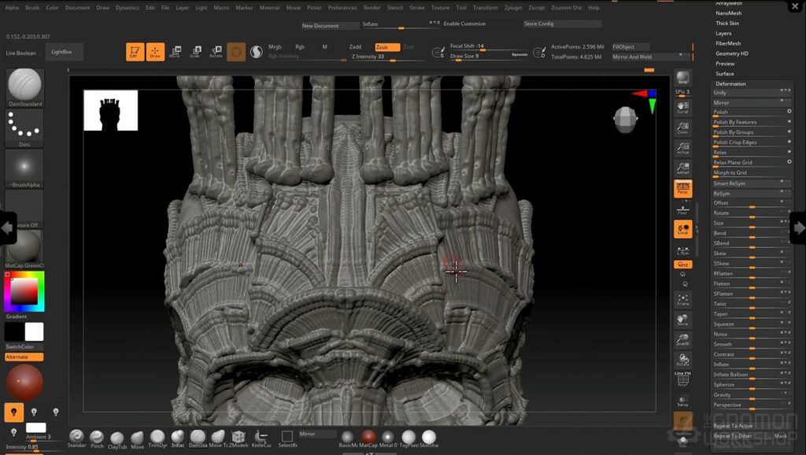Open the Zplugin menu
Viewport: 806px width, 455px height.
pos(513,8)
